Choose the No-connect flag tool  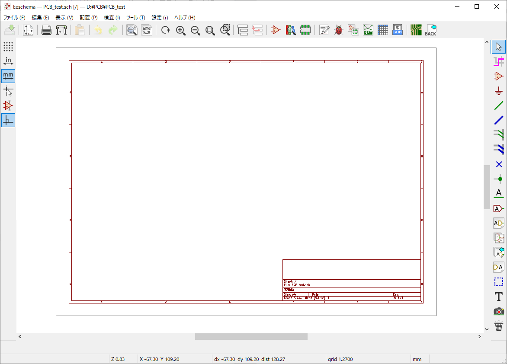click(499, 164)
